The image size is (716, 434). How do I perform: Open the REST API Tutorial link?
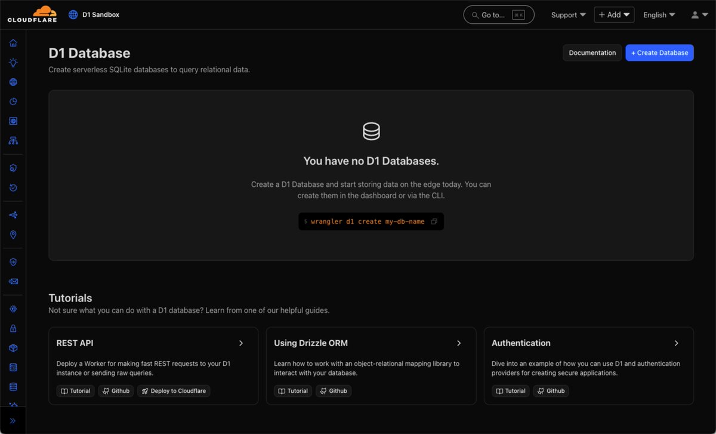(75, 391)
